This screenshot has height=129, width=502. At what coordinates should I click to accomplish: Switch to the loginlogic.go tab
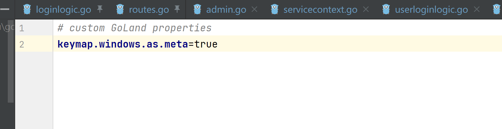(64, 10)
